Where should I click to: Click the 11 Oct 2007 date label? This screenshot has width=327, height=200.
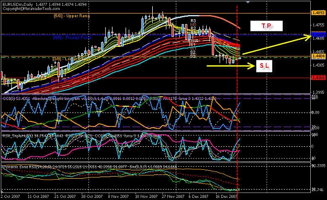pyautogui.click(x=38, y=196)
